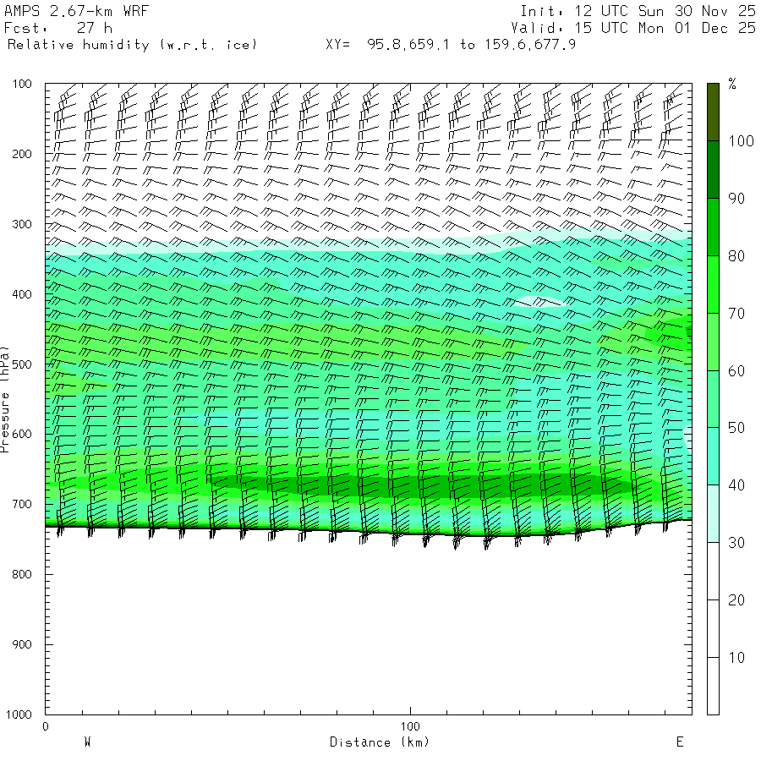Select the 'Init: 12 UTC Sun 30 Nov 25' text
Screen dimensions: 761x761
pos(638,11)
